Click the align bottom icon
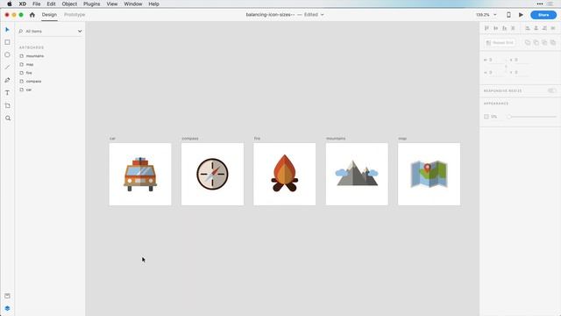Screen dimensions: 561x316 point(504,28)
